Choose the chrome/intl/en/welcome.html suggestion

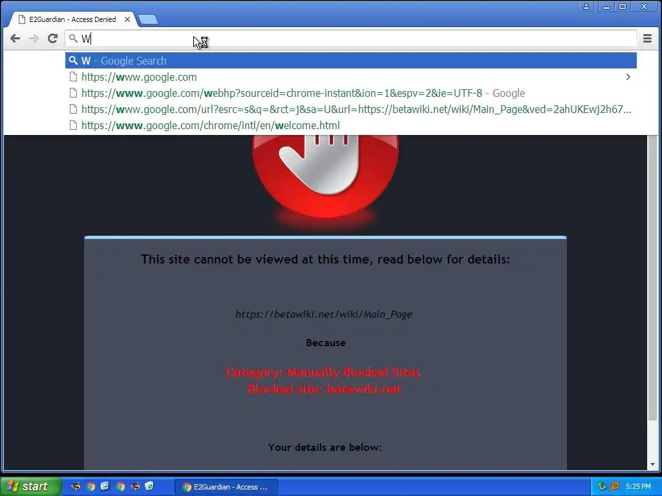coord(351,125)
